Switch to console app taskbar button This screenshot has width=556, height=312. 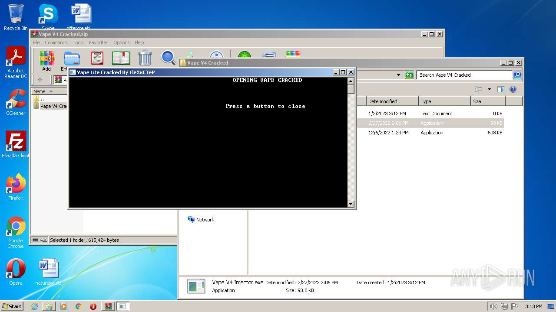coord(123,306)
